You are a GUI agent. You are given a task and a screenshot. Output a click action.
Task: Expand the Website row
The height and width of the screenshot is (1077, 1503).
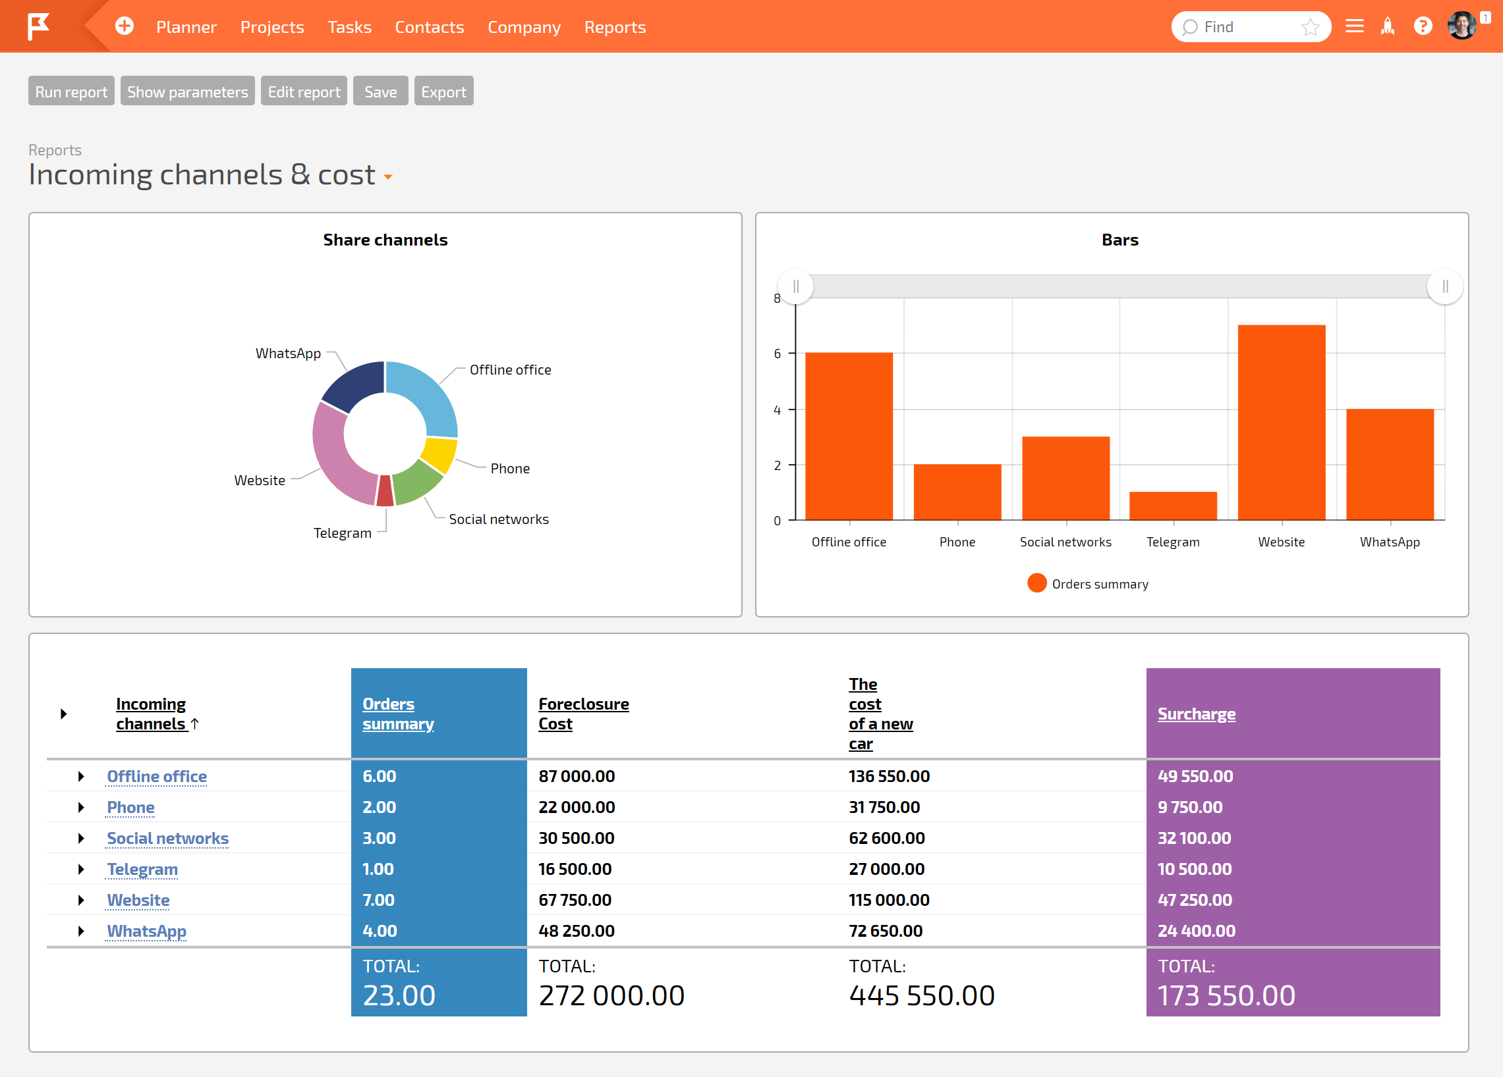click(x=81, y=900)
